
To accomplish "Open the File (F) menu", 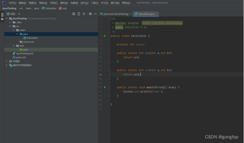I will 12,3.
